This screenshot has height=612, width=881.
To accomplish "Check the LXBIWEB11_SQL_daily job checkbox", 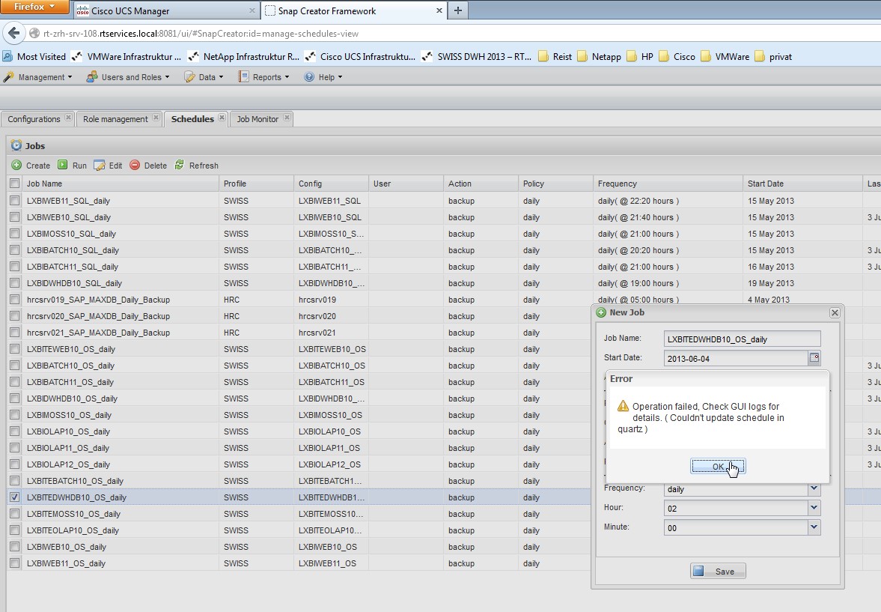I will coord(15,201).
